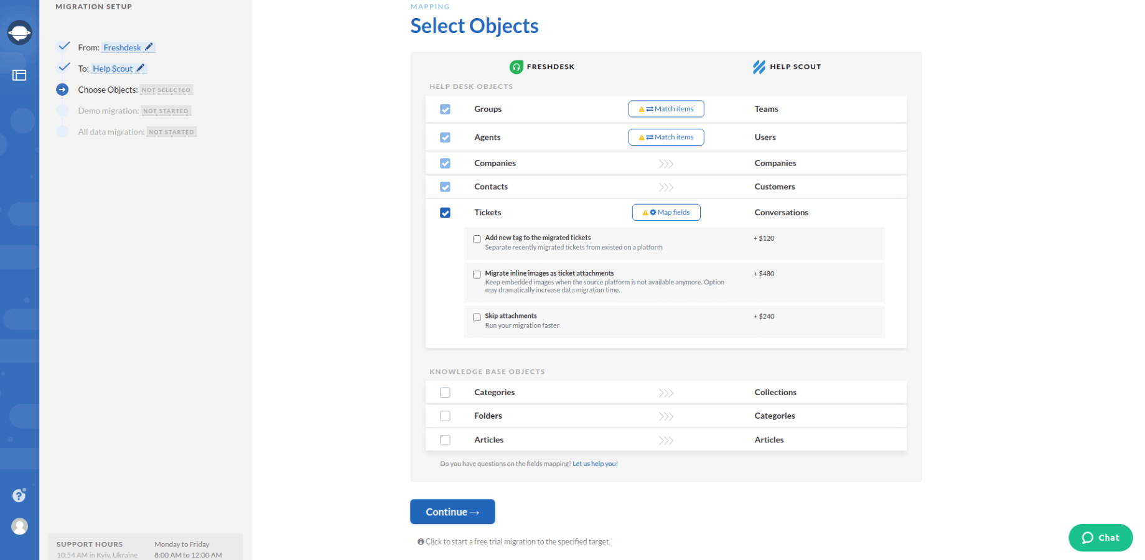Click the +$240 price text
Viewport: 1145px width, 560px height.
(x=764, y=317)
